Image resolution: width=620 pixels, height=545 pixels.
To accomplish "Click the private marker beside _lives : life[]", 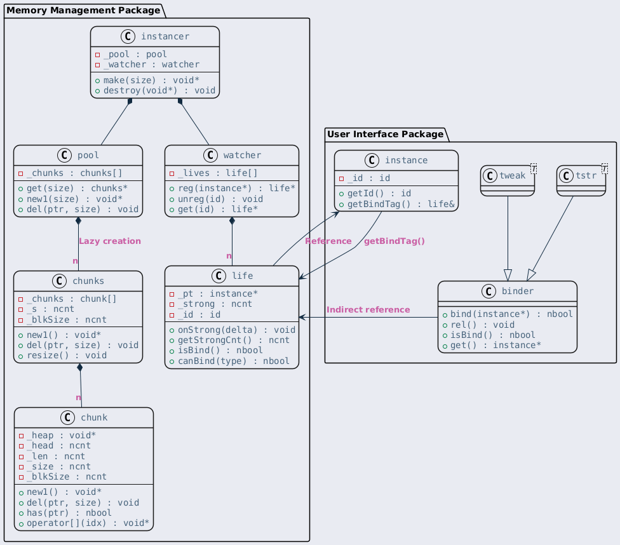I will [x=172, y=173].
